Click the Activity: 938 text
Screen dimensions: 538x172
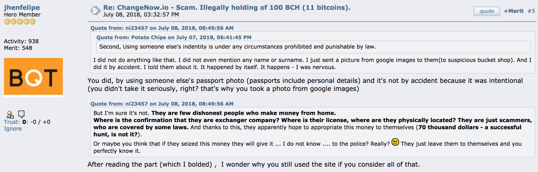coord(21,41)
